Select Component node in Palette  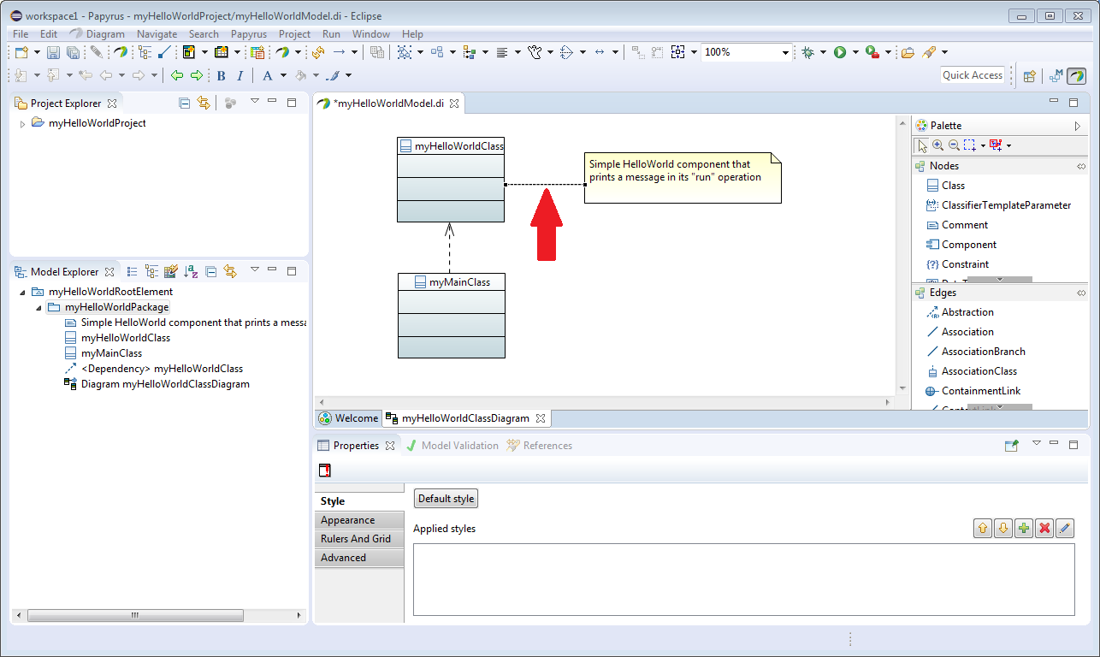click(961, 245)
